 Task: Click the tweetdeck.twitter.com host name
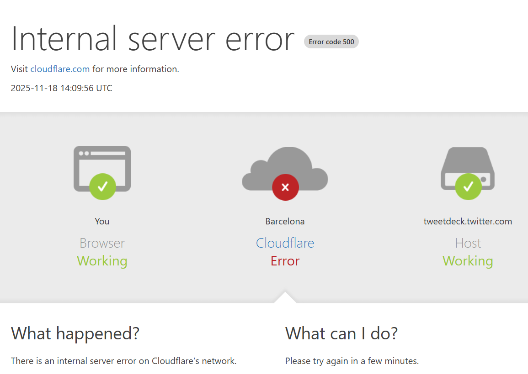pyautogui.click(x=468, y=222)
